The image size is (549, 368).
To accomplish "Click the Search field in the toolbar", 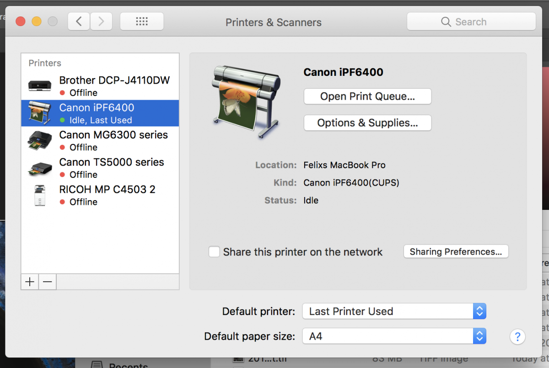I will 471,21.
